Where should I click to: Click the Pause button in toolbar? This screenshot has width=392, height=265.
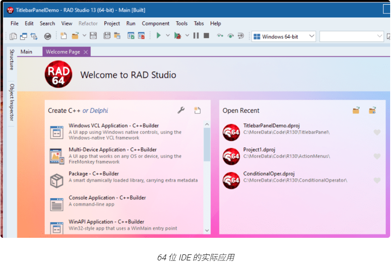click(x=196, y=36)
